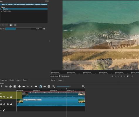
Task: Lock the V2 track
Action: click(11, 97)
